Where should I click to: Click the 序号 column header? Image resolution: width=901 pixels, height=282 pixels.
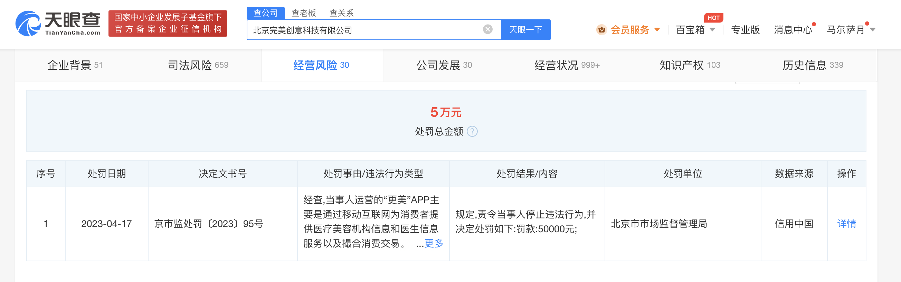pos(46,173)
